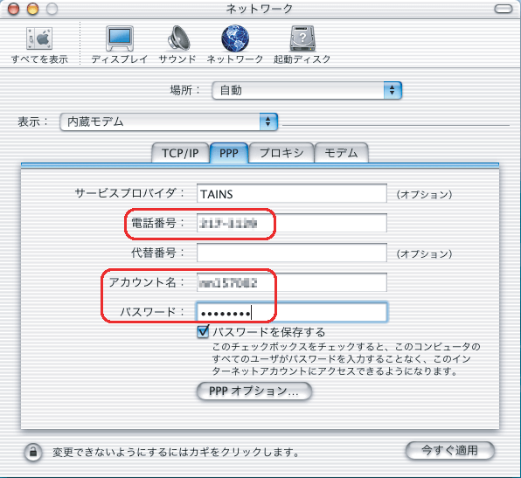The width and height of the screenshot is (521, 478).
Task: Select the PPP tab
Action: 229,153
